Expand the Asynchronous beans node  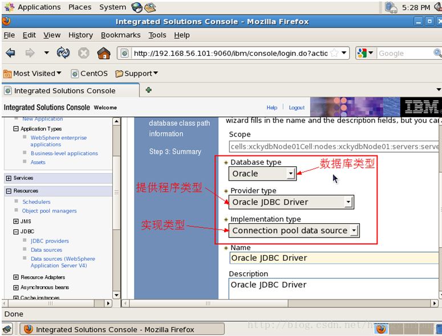16,288
